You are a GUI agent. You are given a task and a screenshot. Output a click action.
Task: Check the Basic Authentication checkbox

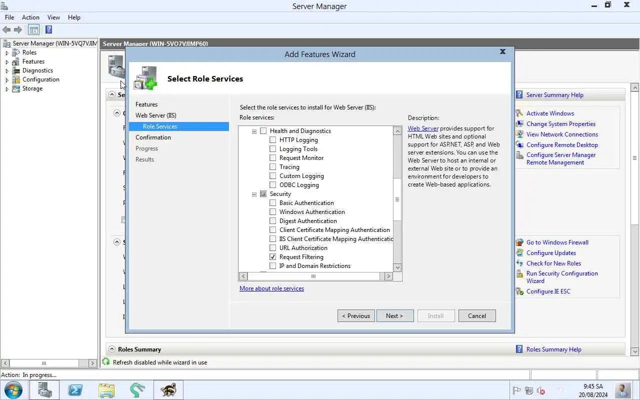pyautogui.click(x=273, y=203)
